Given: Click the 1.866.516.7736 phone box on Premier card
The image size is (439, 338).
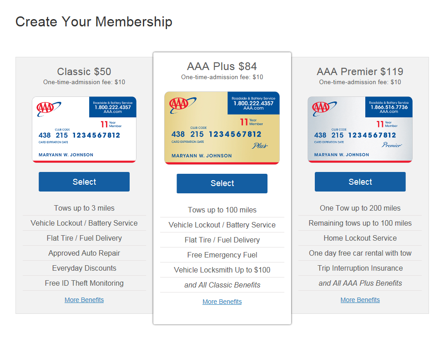Looking at the screenshot, I should tap(389, 107).
